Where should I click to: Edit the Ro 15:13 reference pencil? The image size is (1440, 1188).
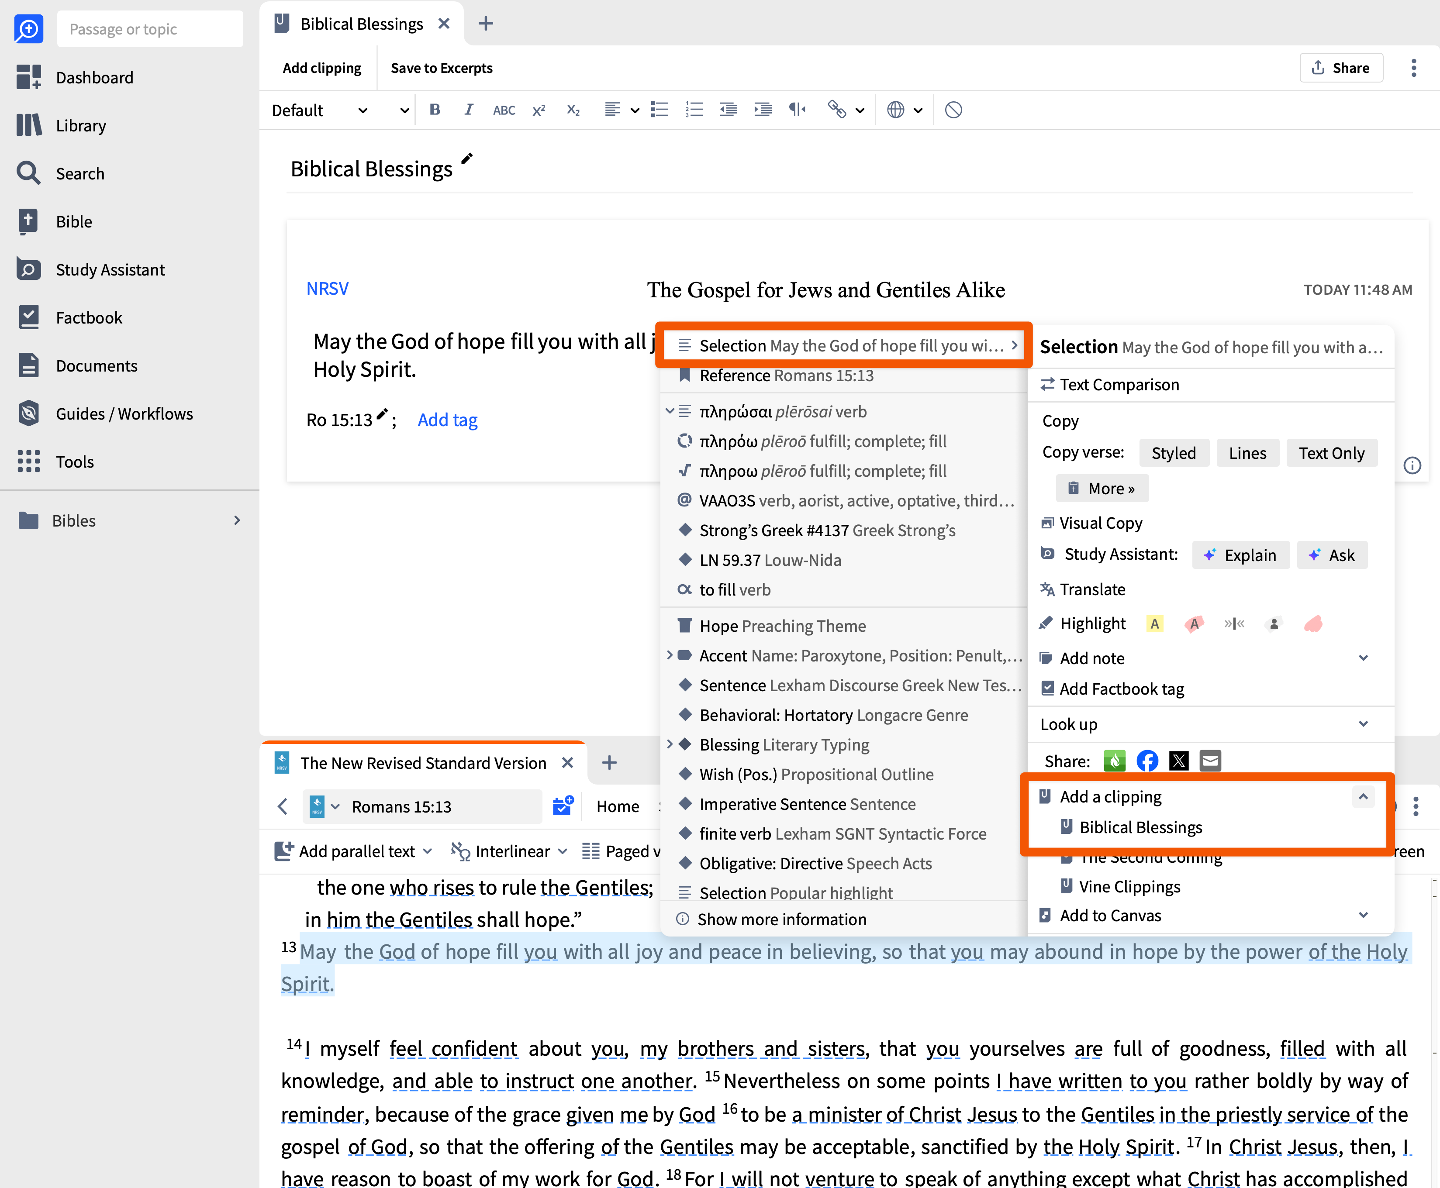[x=382, y=414]
